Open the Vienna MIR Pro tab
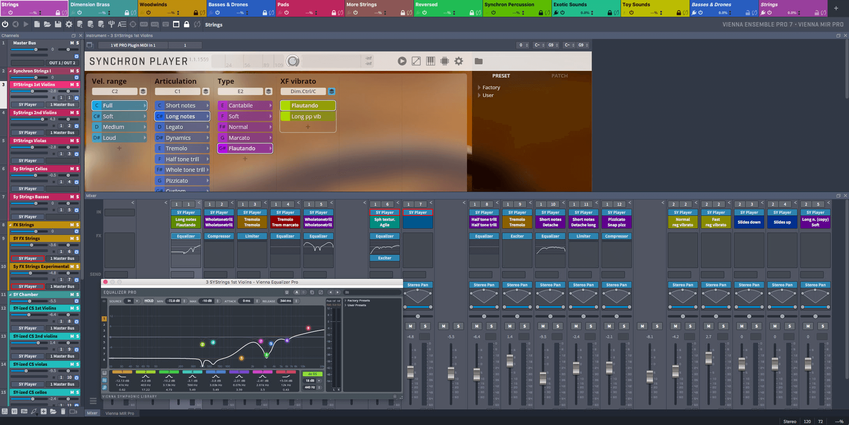 [x=120, y=413]
